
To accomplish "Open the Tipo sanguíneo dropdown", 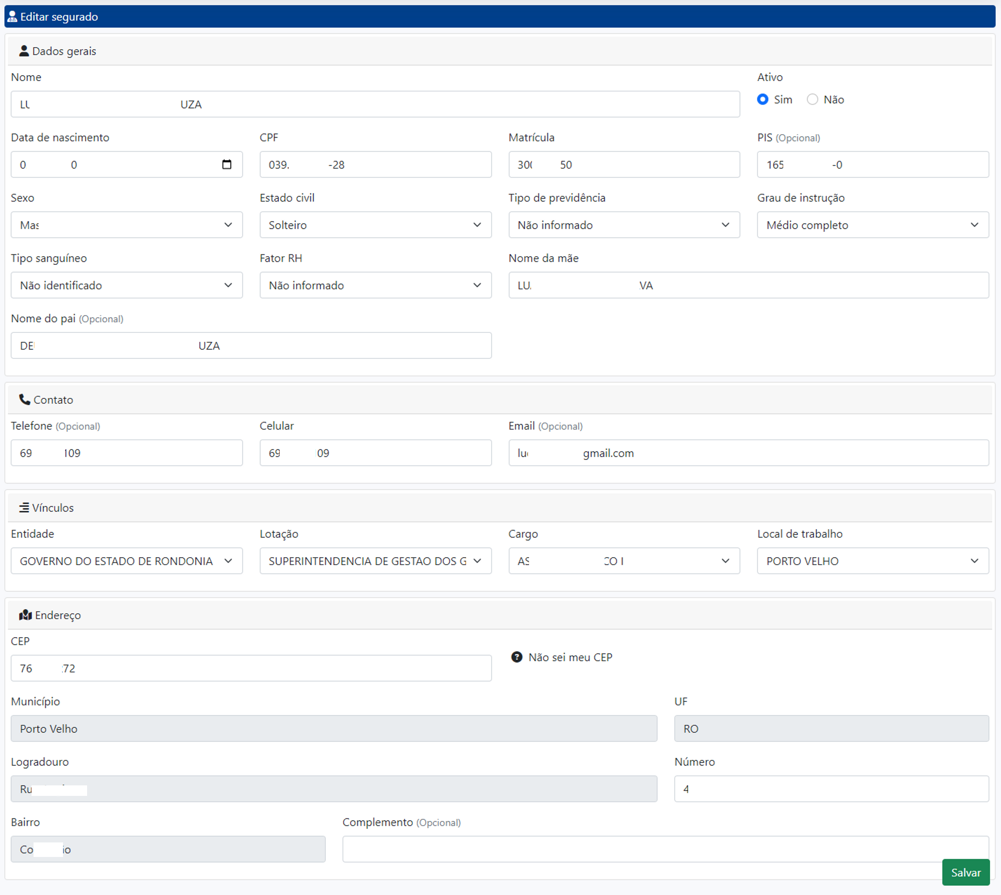I will pyautogui.click(x=127, y=285).
